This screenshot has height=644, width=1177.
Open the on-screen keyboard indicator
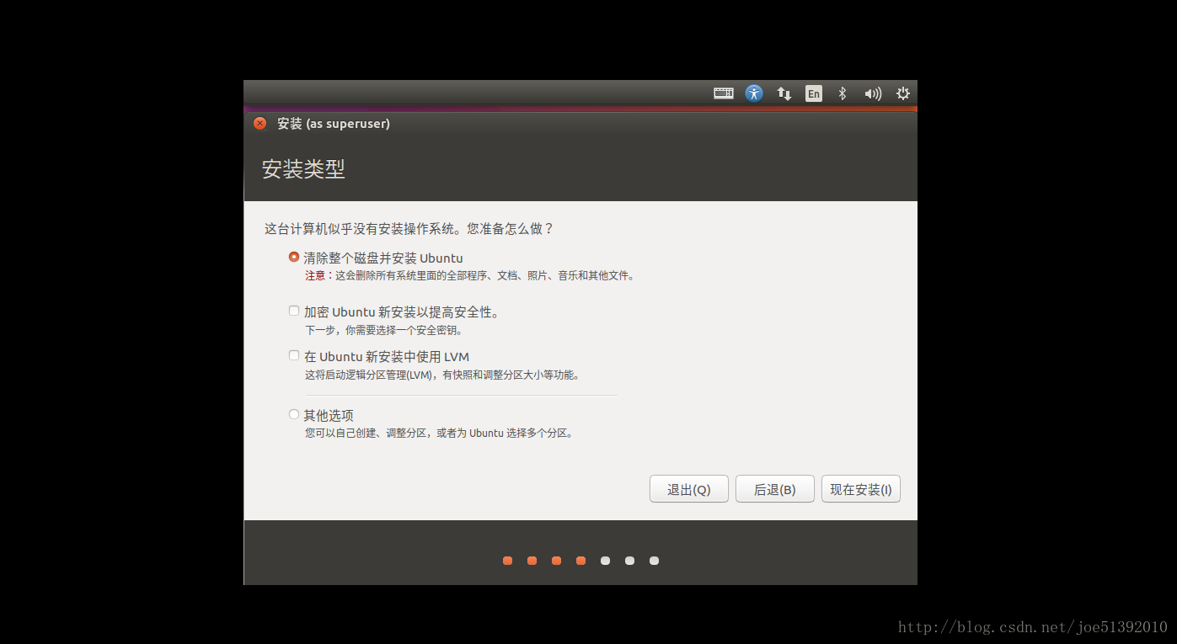[x=724, y=93]
